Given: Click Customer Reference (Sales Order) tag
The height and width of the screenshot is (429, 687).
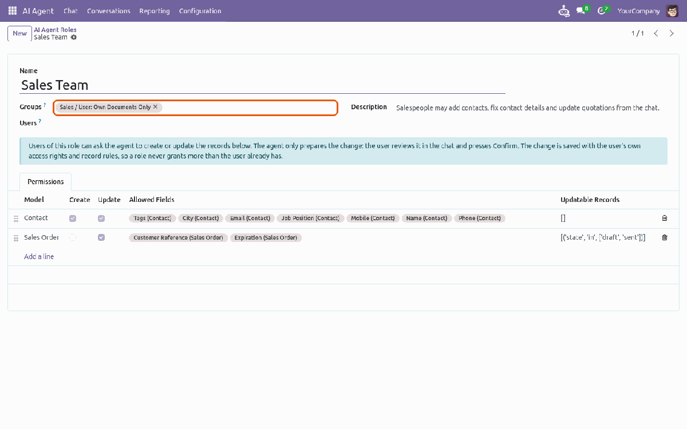Looking at the screenshot, I should click(x=179, y=238).
